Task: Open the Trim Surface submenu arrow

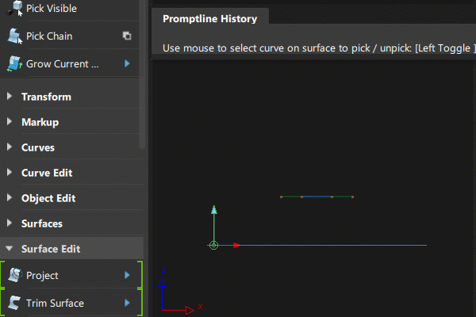Action: point(127,303)
